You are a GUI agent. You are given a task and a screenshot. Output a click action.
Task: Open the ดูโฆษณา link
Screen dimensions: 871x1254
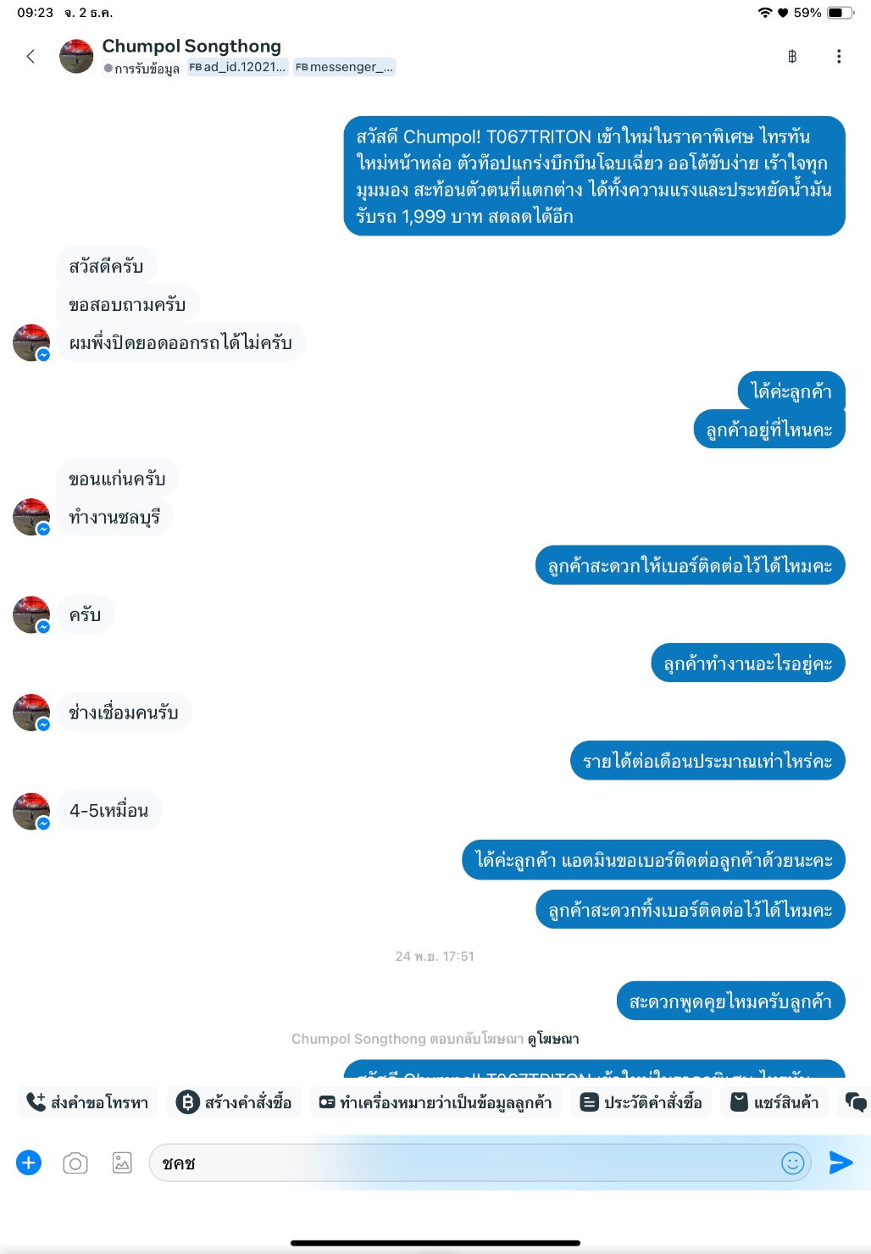click(553, 1039)
